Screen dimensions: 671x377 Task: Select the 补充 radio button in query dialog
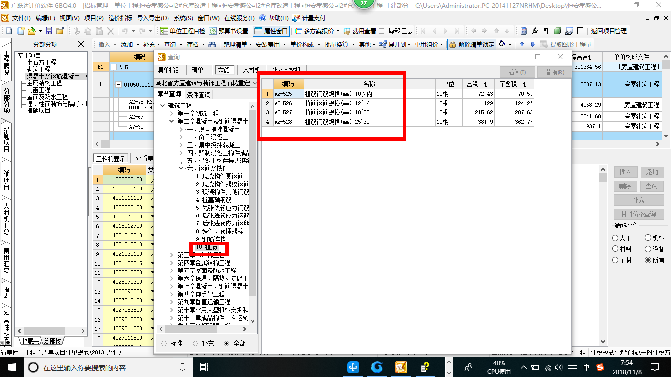[196, 343]
